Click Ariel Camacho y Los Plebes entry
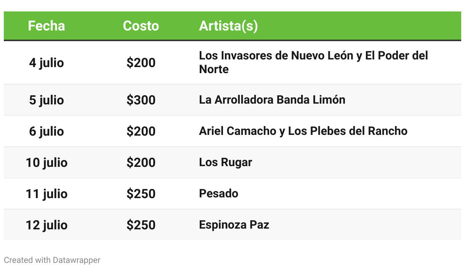The height and width of the screenshot is (269, 465). [x=303, y=131]
